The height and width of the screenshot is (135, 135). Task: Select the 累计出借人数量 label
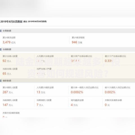[x=10, y=56]
